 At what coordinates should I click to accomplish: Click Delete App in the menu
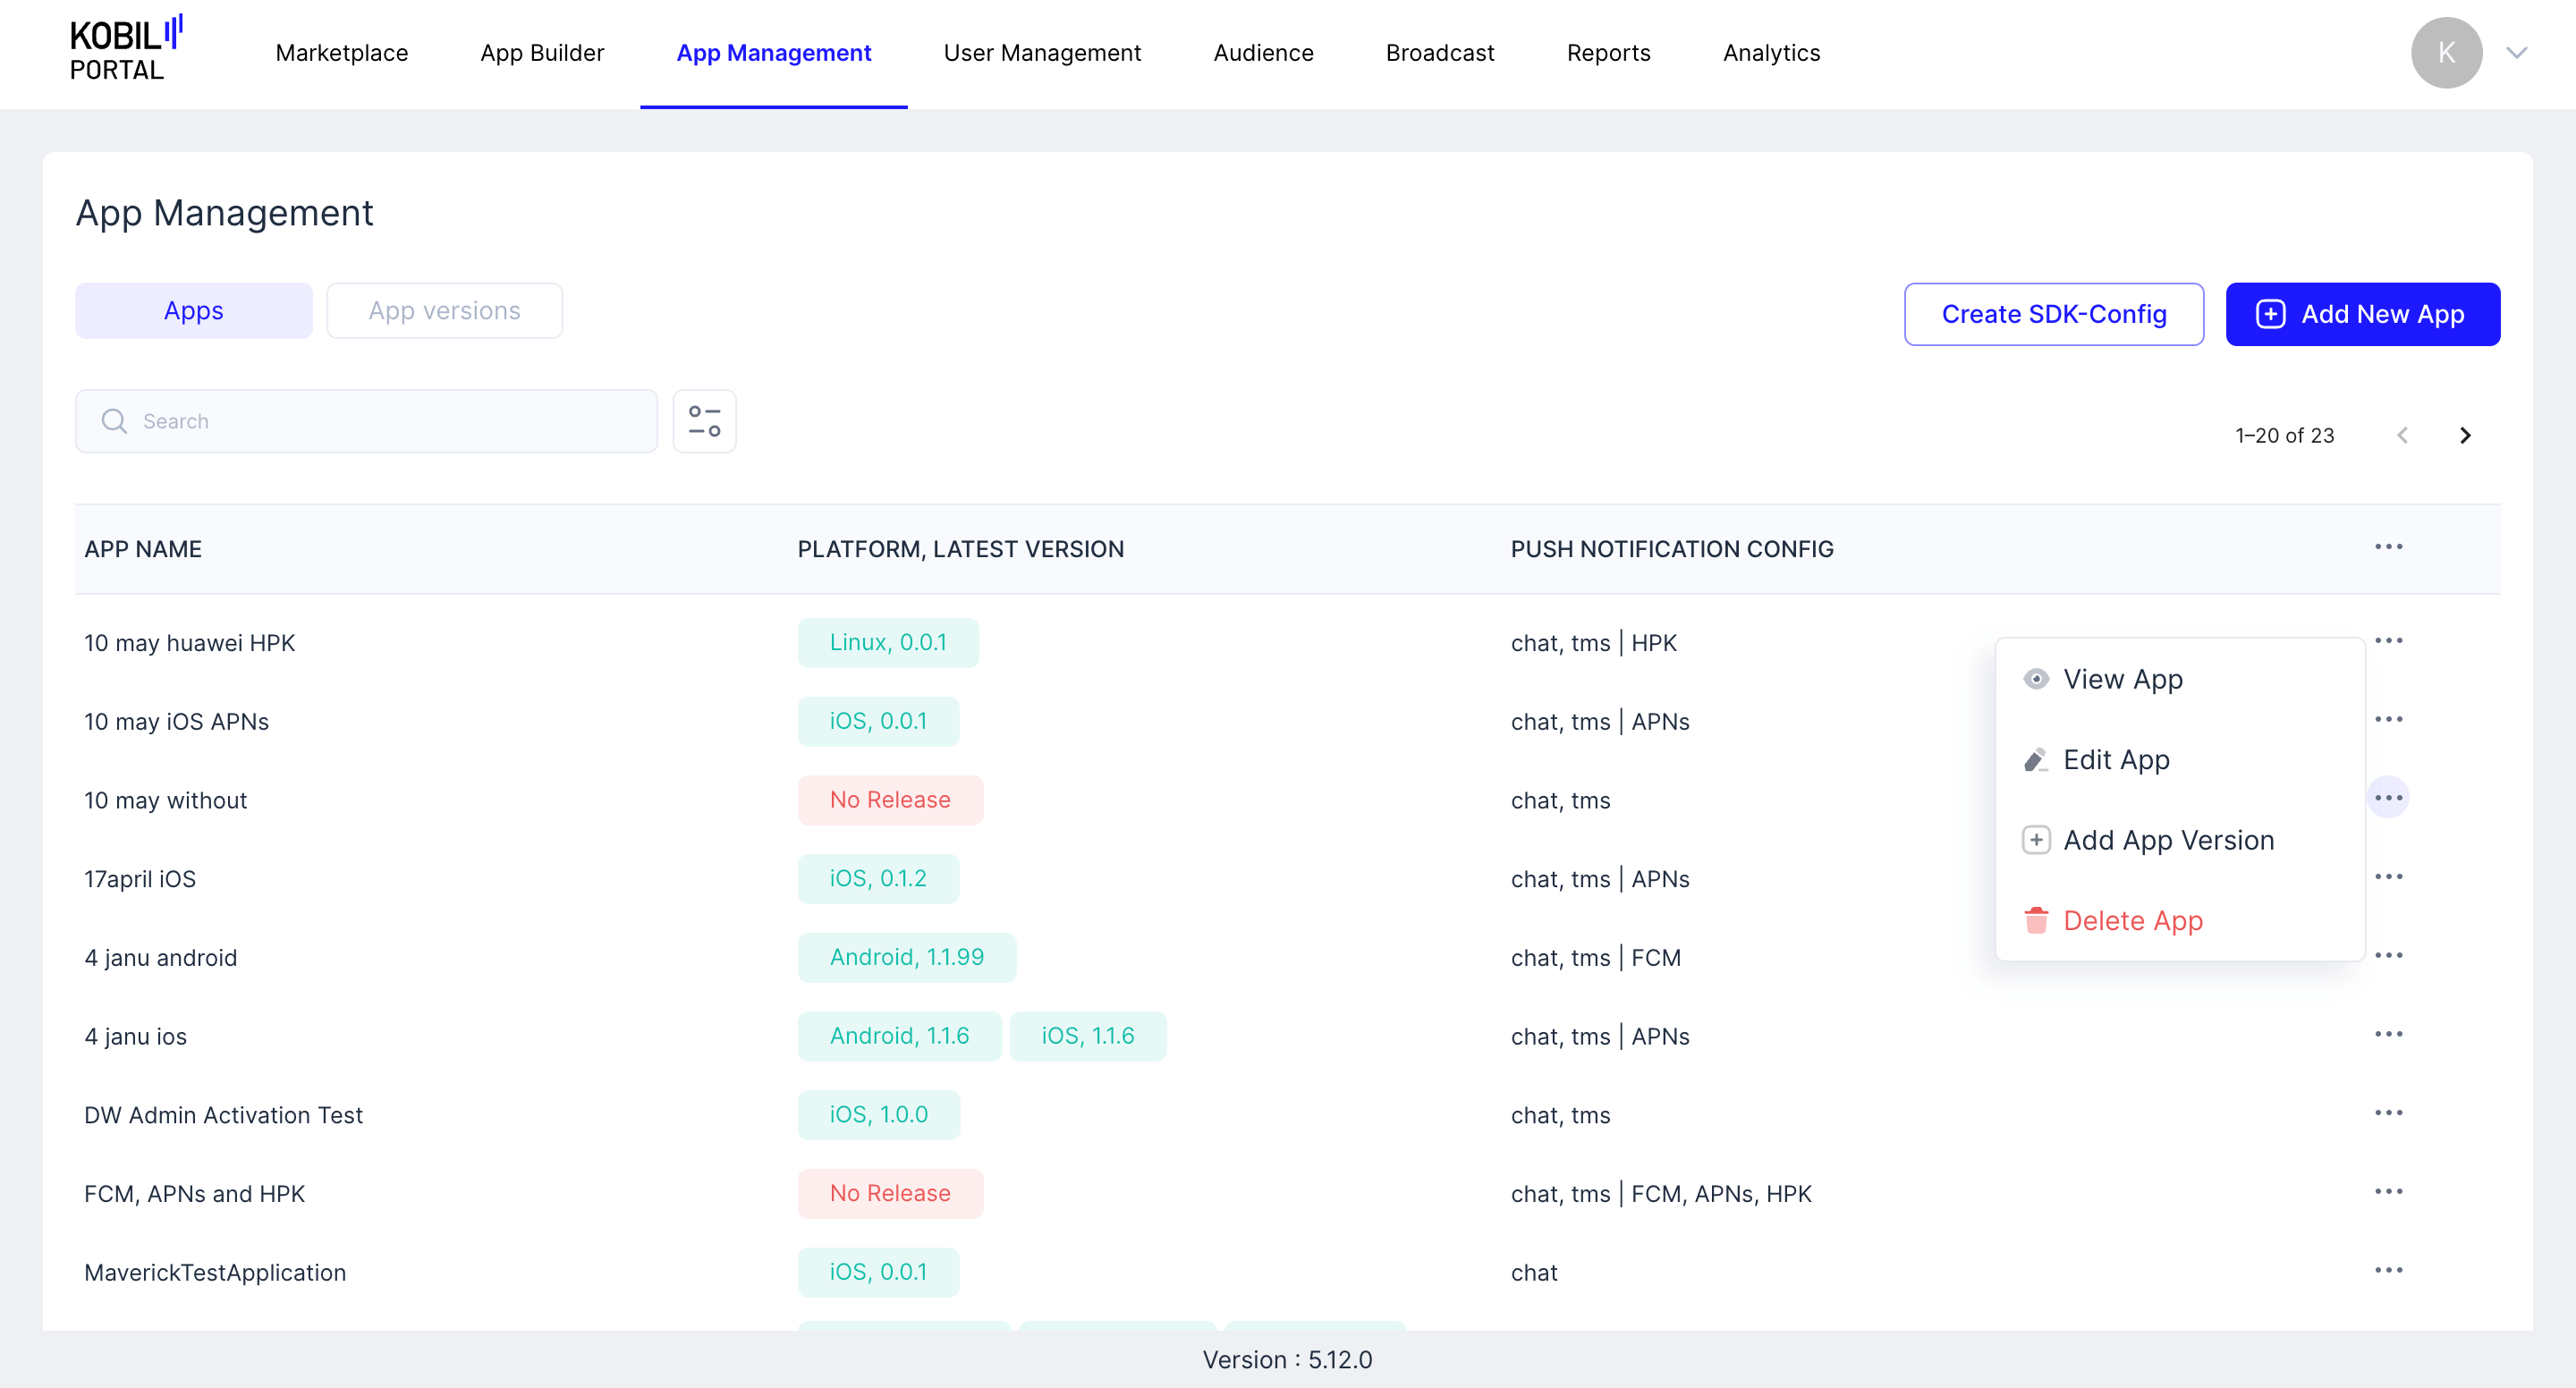(2132, 920)
